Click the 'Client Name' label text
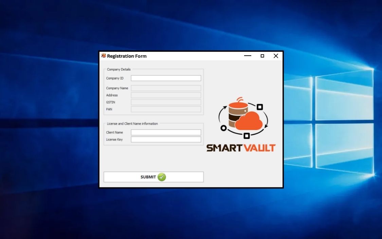The height and width of the screenshot is (239, 382). (x=114, y=132)
